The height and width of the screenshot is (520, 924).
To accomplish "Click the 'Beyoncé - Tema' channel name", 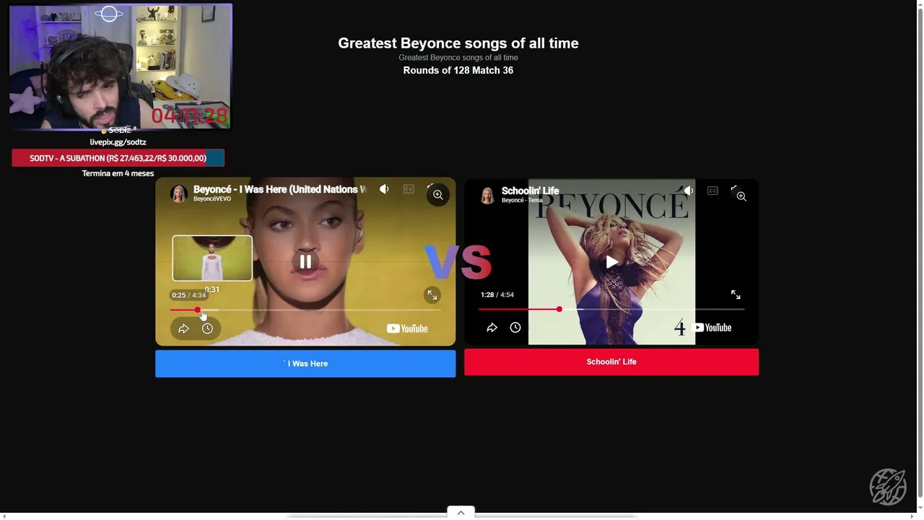I will [522, 200].
